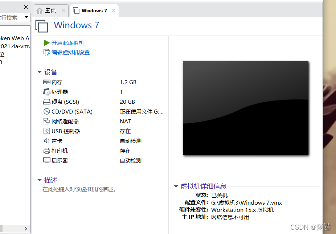
Task: Collapse the 设备 section
Action: coord(40,72)
